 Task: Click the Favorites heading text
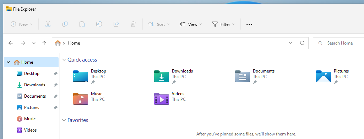coord(78,120)
